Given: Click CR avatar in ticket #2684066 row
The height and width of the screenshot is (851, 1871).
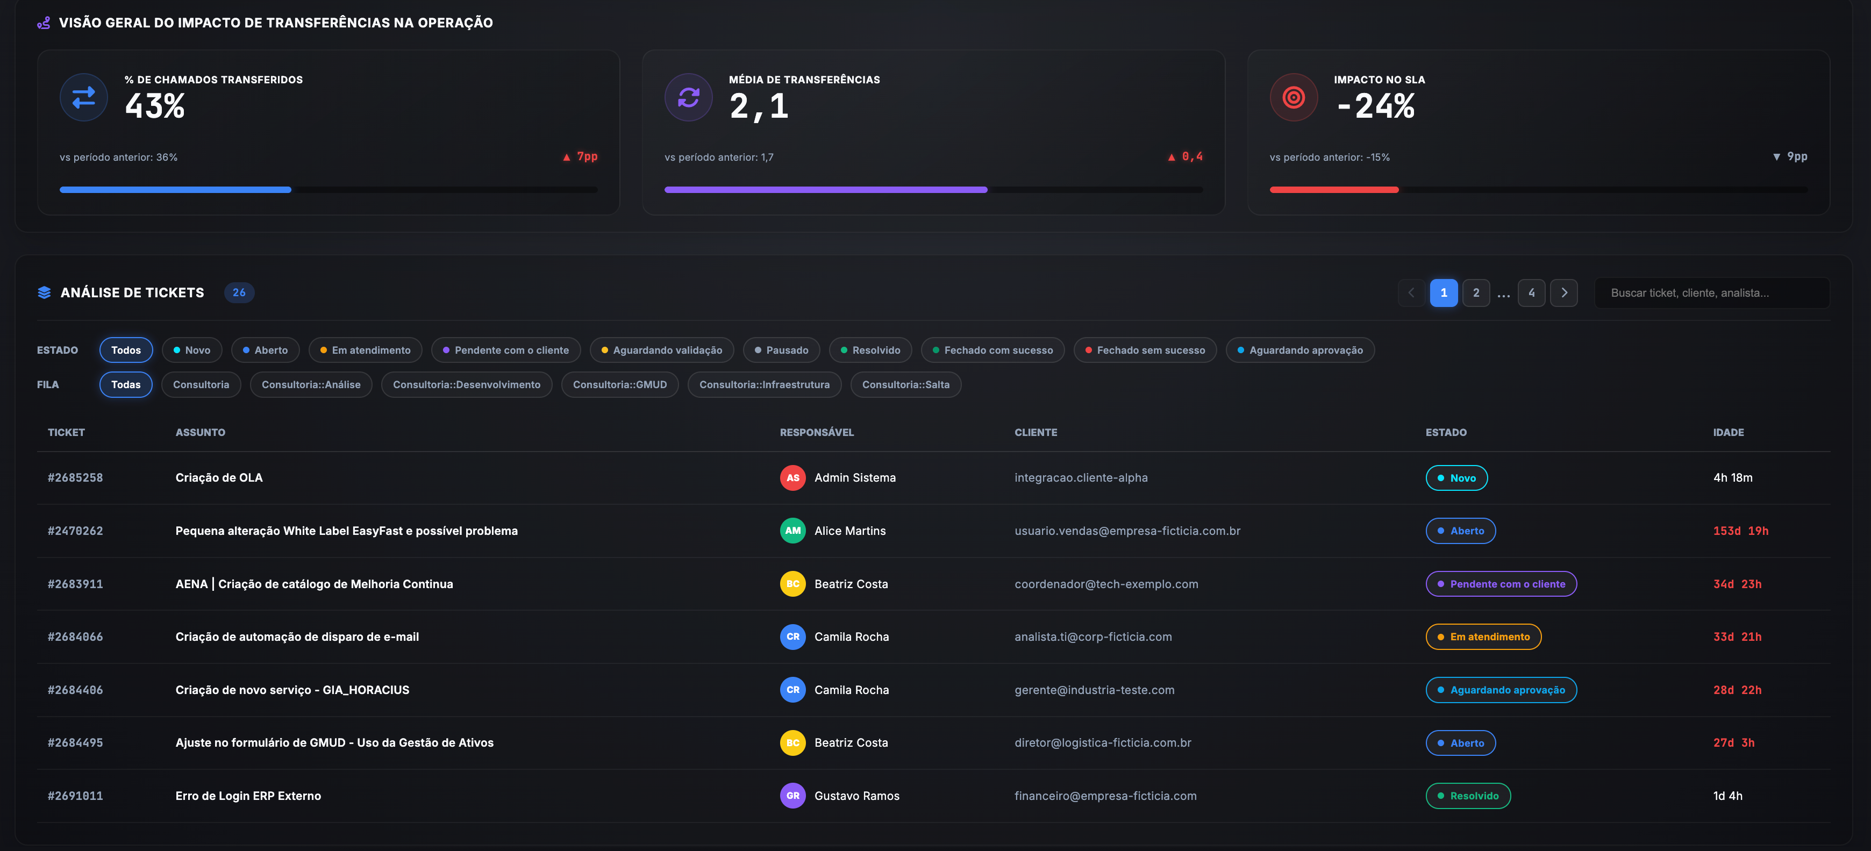Looking at the screenshot, I should click(792, 637).
